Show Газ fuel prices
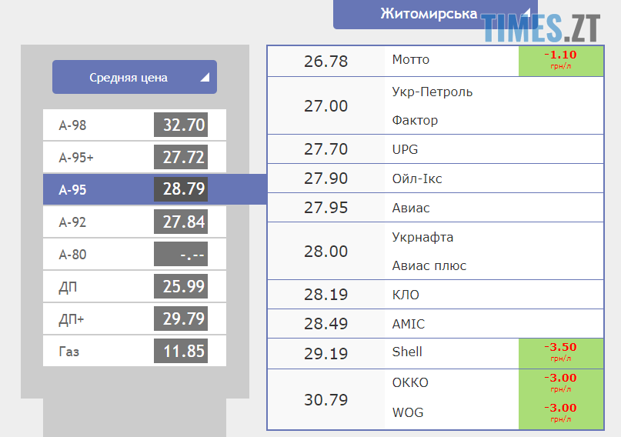621x437 pixels. tap(135, 352)
